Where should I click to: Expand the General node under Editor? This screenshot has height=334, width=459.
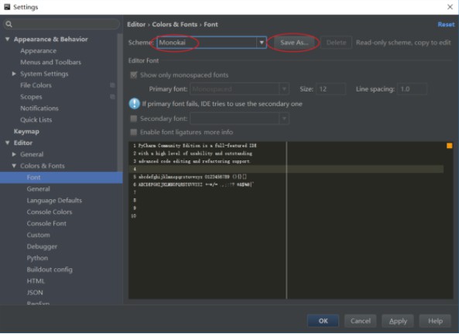tap(14, 154)
